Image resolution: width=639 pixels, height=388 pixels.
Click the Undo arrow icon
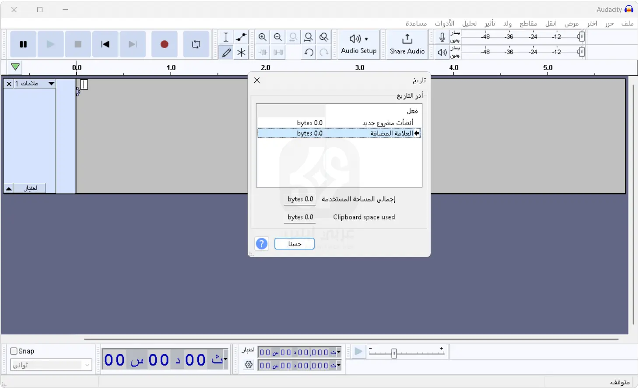[309, 52]
